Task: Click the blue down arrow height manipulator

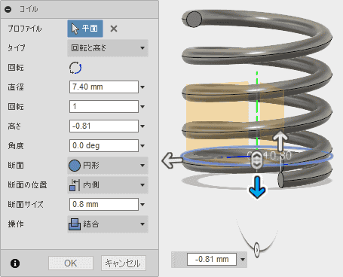Action: [x=257, y=187]
